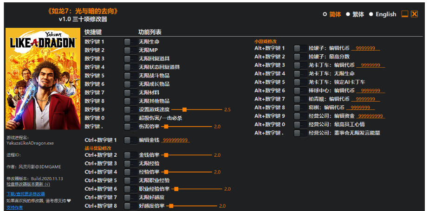Screen dimensions: 429x211
Task: Toggle 无限战斗物品 switch
Action: tap(130, 76)
